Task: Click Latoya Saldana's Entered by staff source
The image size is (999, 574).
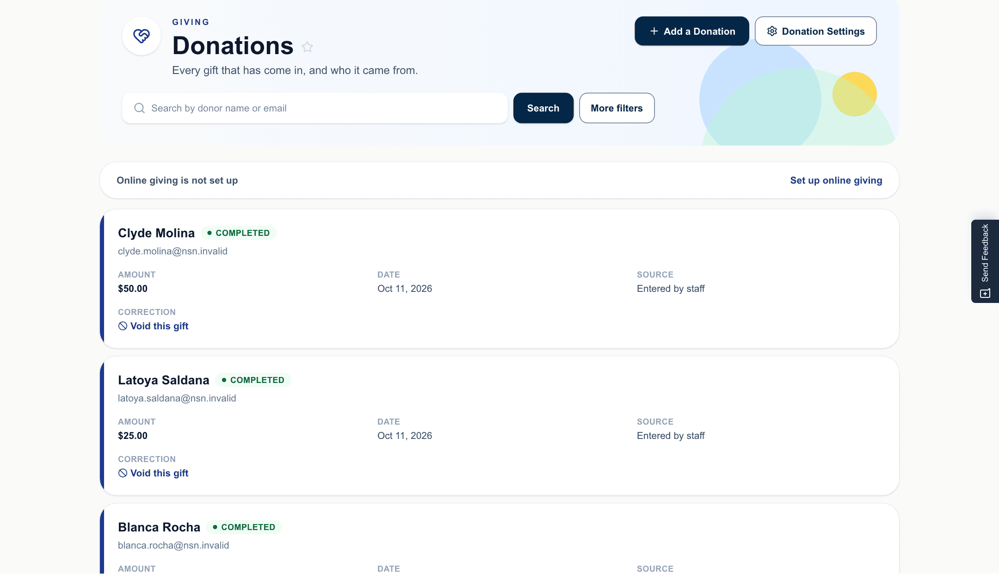Action: (671, 436)
